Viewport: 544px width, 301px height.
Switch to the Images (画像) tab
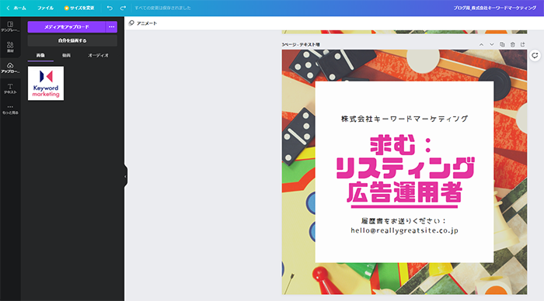pyautogui.click(x=40, y=55)
